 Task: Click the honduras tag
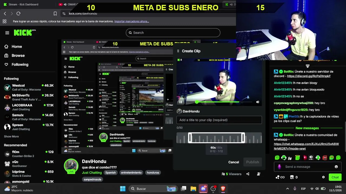[x=153, y=172]
